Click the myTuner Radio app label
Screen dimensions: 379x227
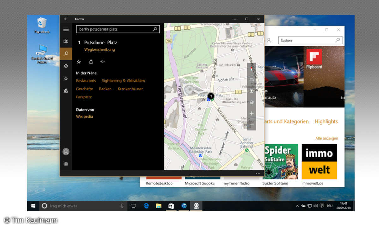click(x=237, y=183)
